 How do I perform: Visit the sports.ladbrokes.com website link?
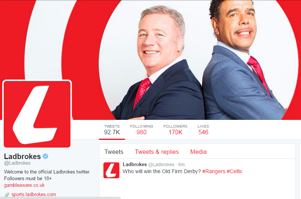click(34, 195)
